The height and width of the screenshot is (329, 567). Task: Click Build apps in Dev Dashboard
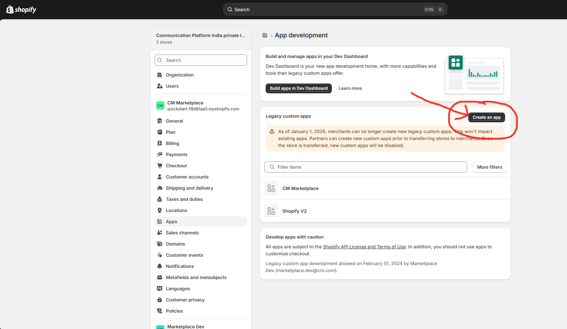(299, 88)
